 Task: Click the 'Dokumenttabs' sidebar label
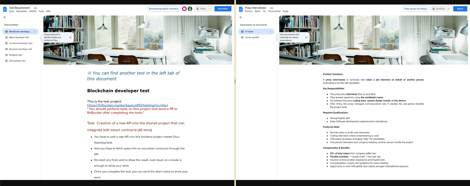click(11, 25)
